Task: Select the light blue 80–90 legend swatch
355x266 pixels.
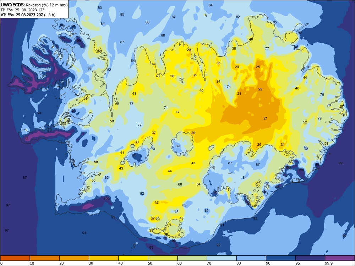Action: pos(251,258)
